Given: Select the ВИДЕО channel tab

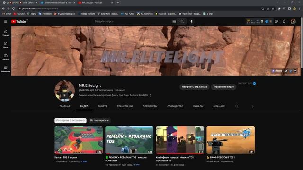Looking at the screenshot, I should point(84,106).
